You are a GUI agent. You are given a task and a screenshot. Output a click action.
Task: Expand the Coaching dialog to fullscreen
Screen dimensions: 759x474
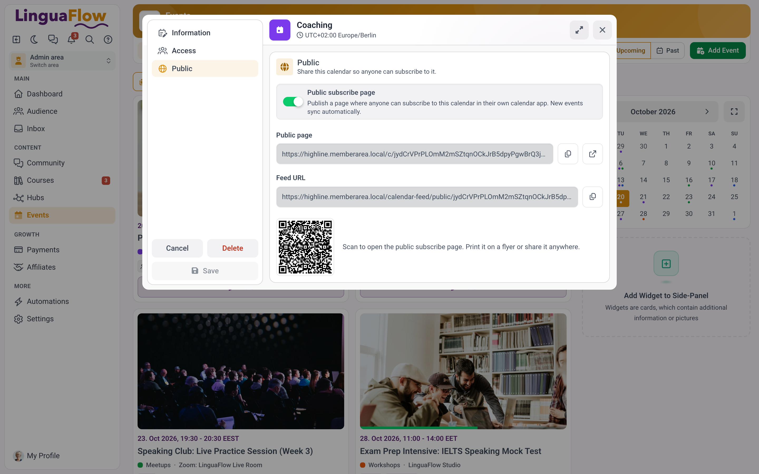coord(579,30)
